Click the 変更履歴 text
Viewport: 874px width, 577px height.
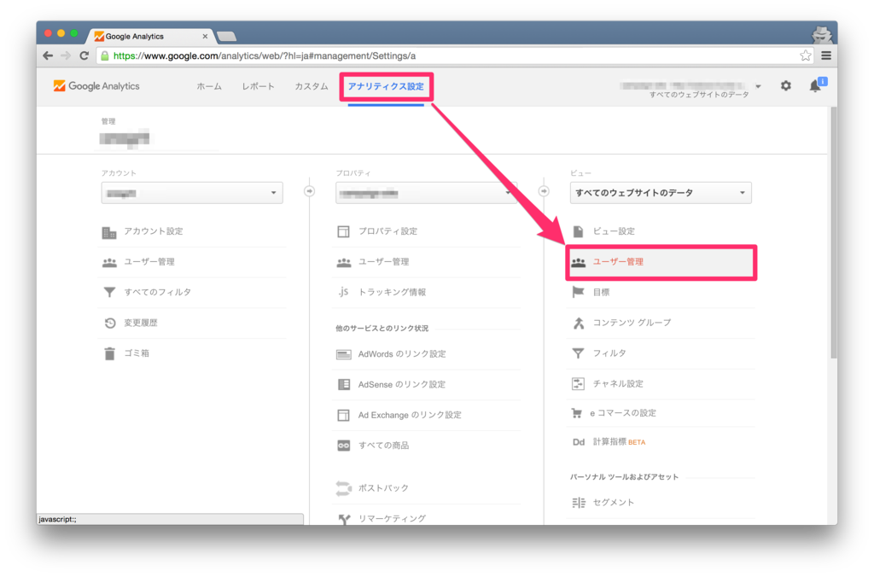click(x=141, y=323)
